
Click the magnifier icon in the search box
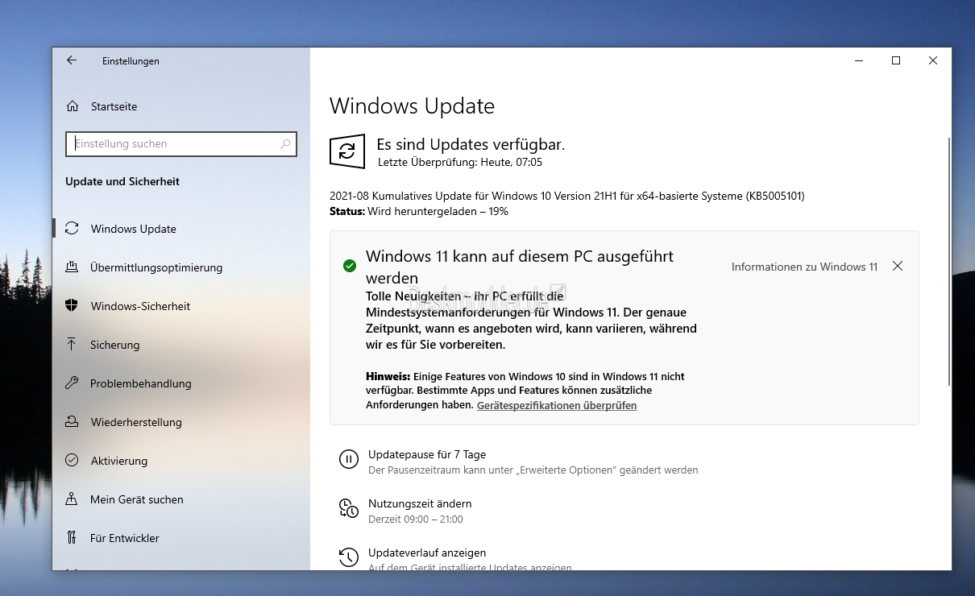pos(285,144)
